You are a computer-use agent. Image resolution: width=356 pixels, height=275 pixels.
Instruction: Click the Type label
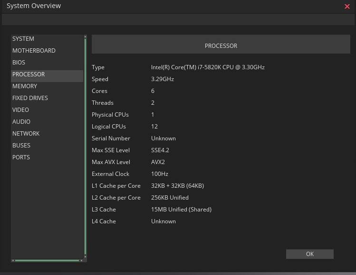(98, 67)
